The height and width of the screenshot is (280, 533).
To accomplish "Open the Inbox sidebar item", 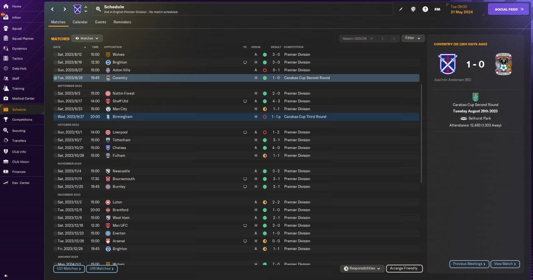I will click(17, 17).
